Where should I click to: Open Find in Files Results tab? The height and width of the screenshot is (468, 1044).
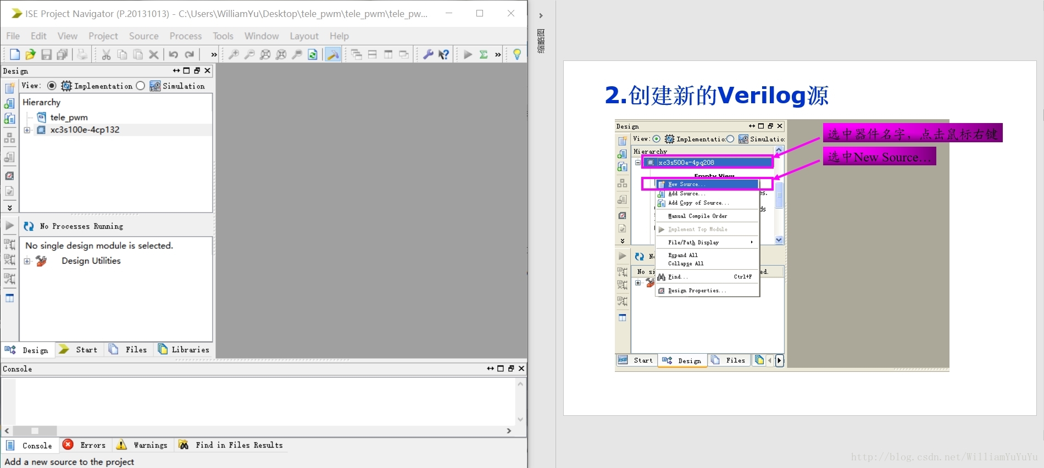tap(231, 445)
